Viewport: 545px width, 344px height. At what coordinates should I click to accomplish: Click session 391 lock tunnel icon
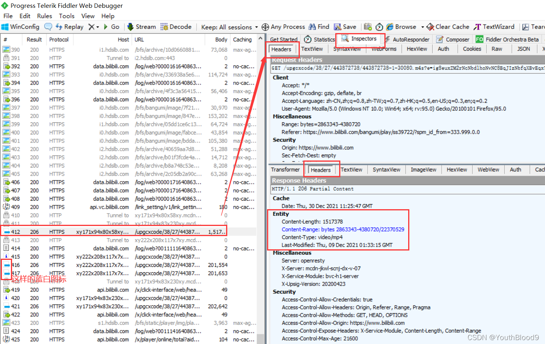(x=6, y=58)
